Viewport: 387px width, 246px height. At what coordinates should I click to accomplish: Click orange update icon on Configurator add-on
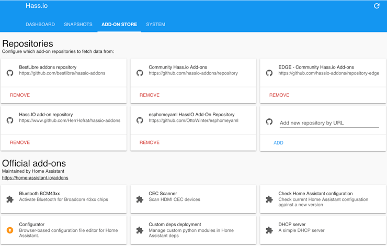click(x=10, y=230)
